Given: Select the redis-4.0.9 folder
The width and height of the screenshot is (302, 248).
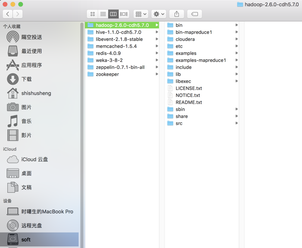Looking at the screenshot, I should [122, 53].
